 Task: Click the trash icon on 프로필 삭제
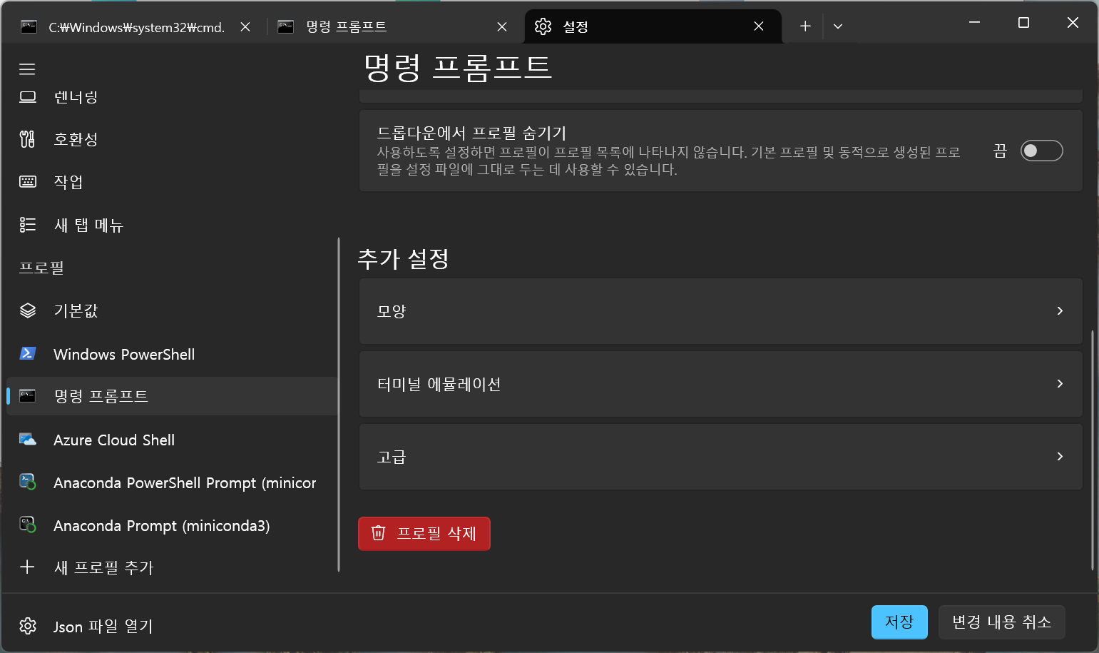tap(379, 533)
